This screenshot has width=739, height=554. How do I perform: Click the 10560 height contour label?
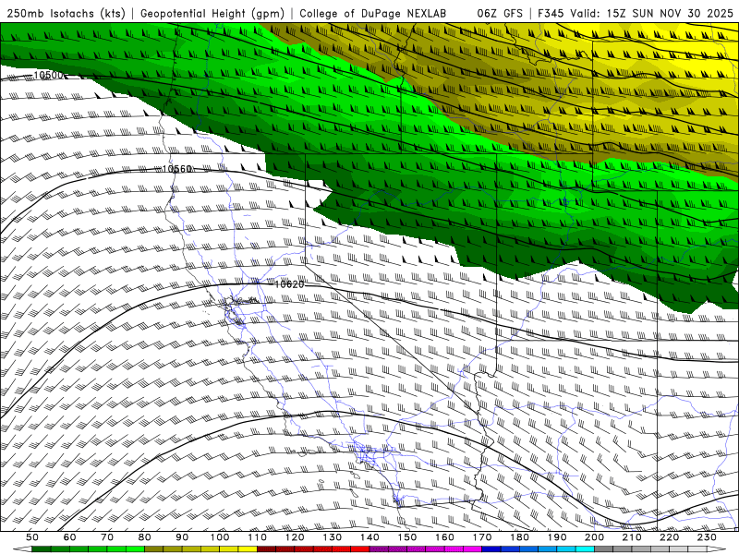tap(176, 169)
